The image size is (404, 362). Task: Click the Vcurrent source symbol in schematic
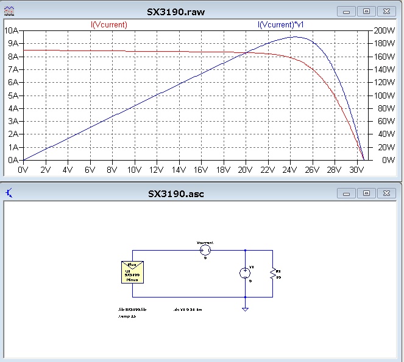[205, 250]
